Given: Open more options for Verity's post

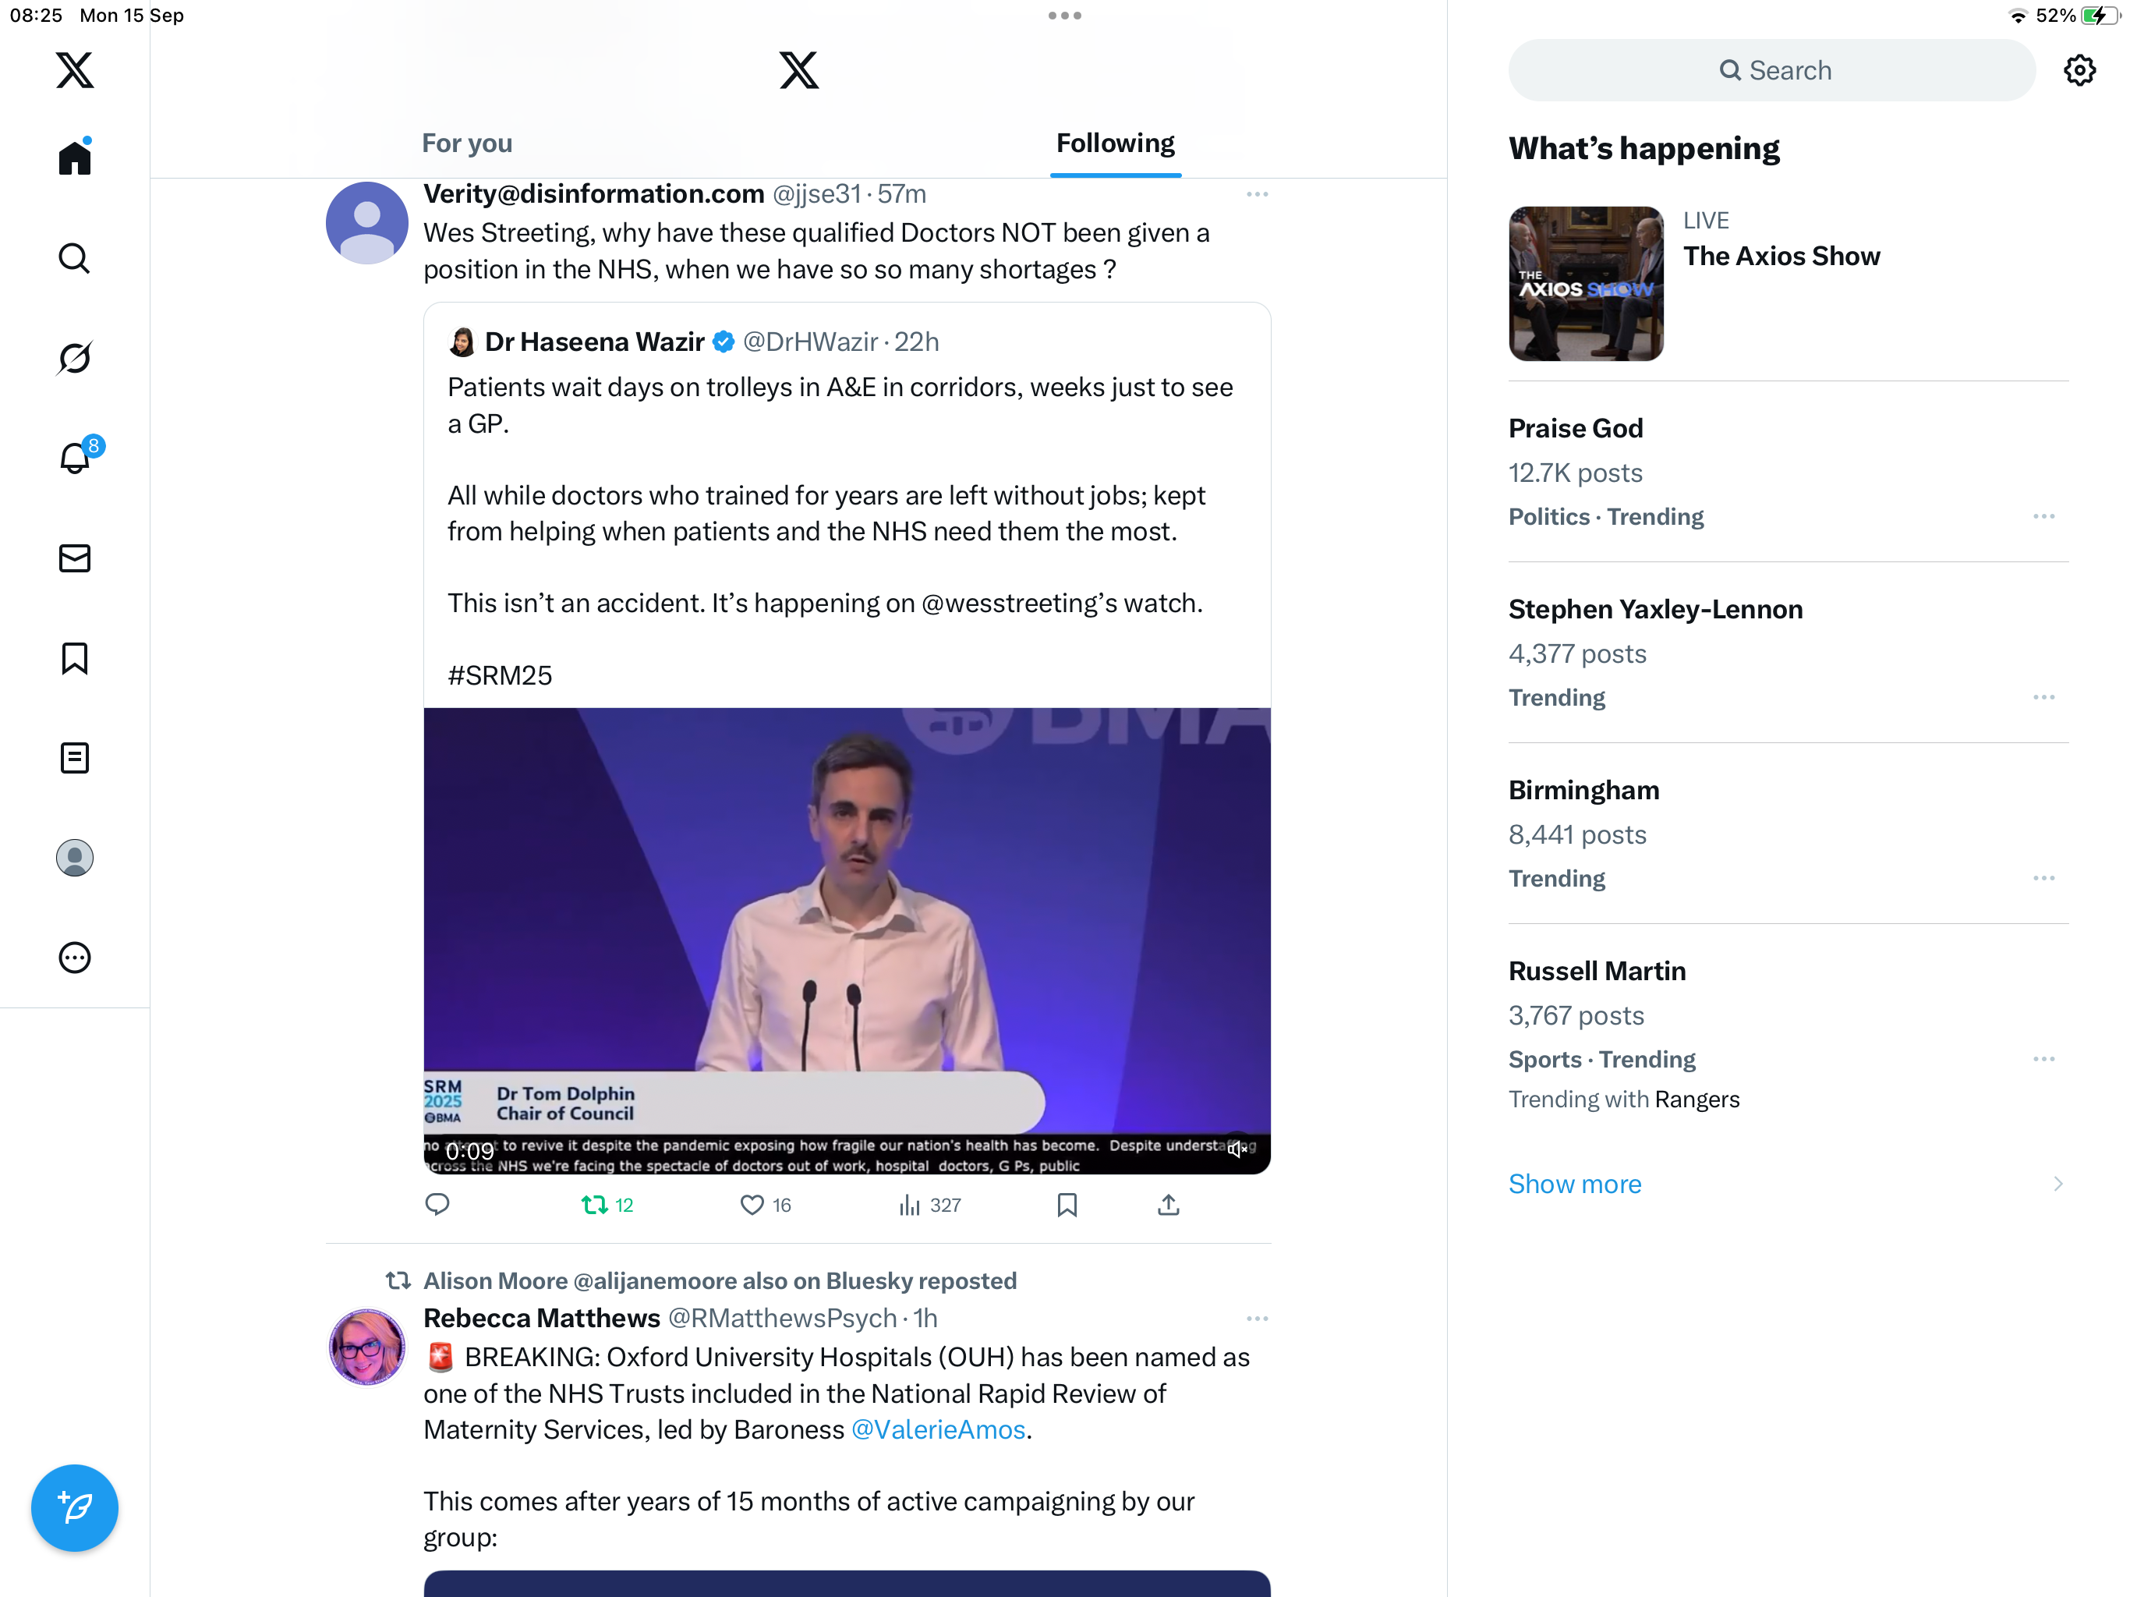Looking at the screenshot, I should click(x=1257, y=195).
